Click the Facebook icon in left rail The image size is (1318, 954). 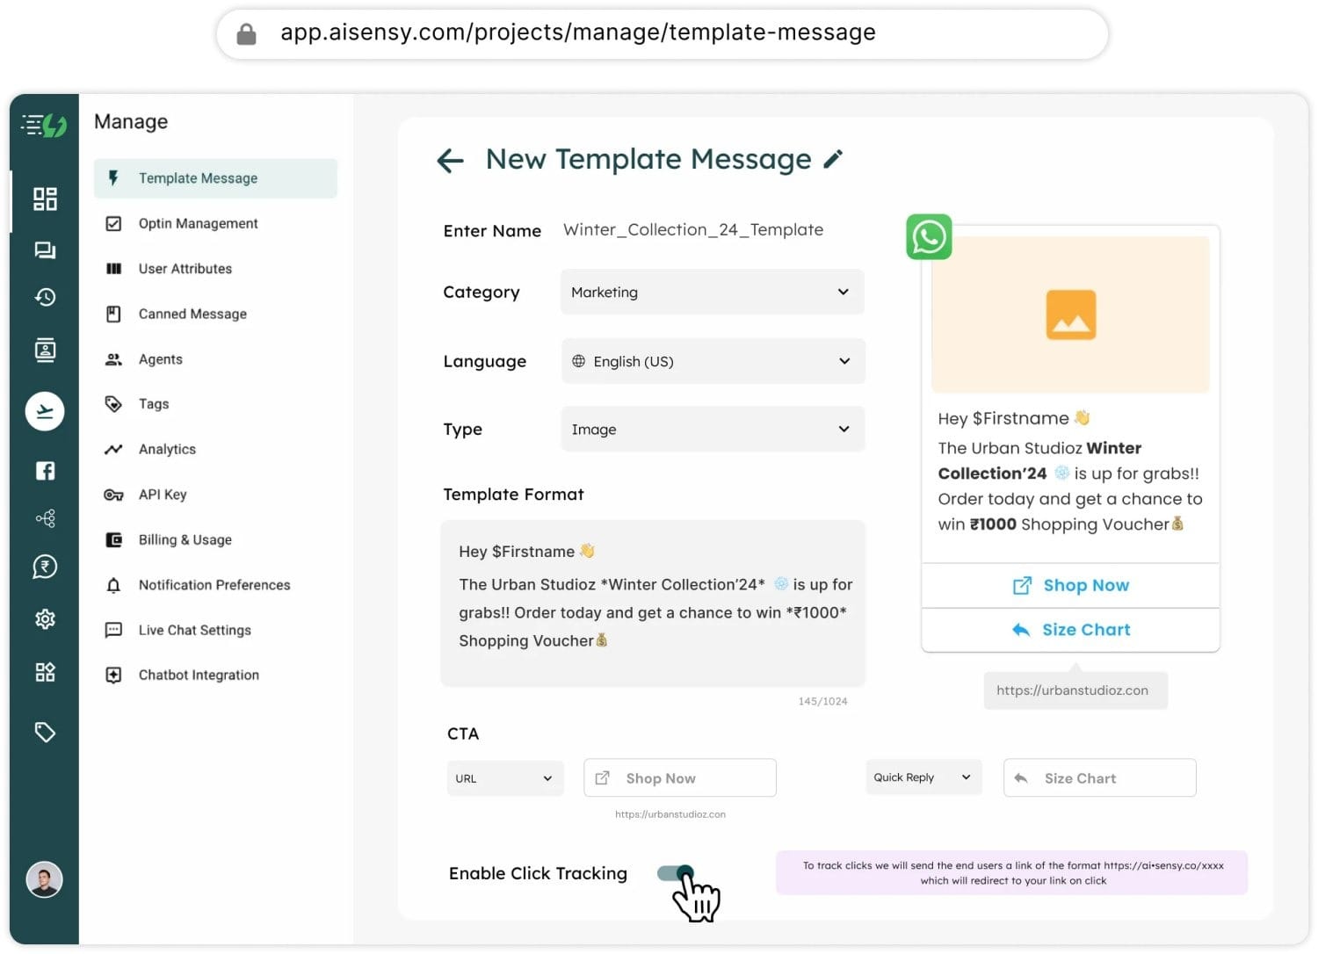45,471
